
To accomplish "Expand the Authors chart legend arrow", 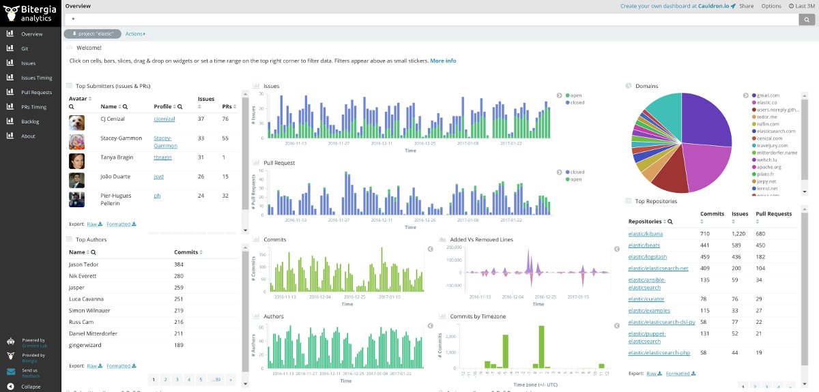I will (431, 326).
